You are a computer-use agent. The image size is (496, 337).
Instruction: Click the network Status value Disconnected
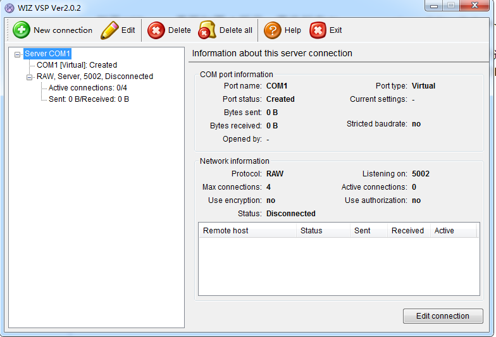click(291, 214)
